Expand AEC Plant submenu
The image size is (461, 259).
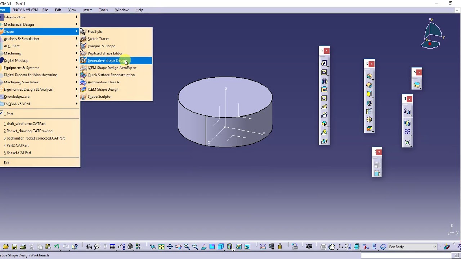[40, 46]
